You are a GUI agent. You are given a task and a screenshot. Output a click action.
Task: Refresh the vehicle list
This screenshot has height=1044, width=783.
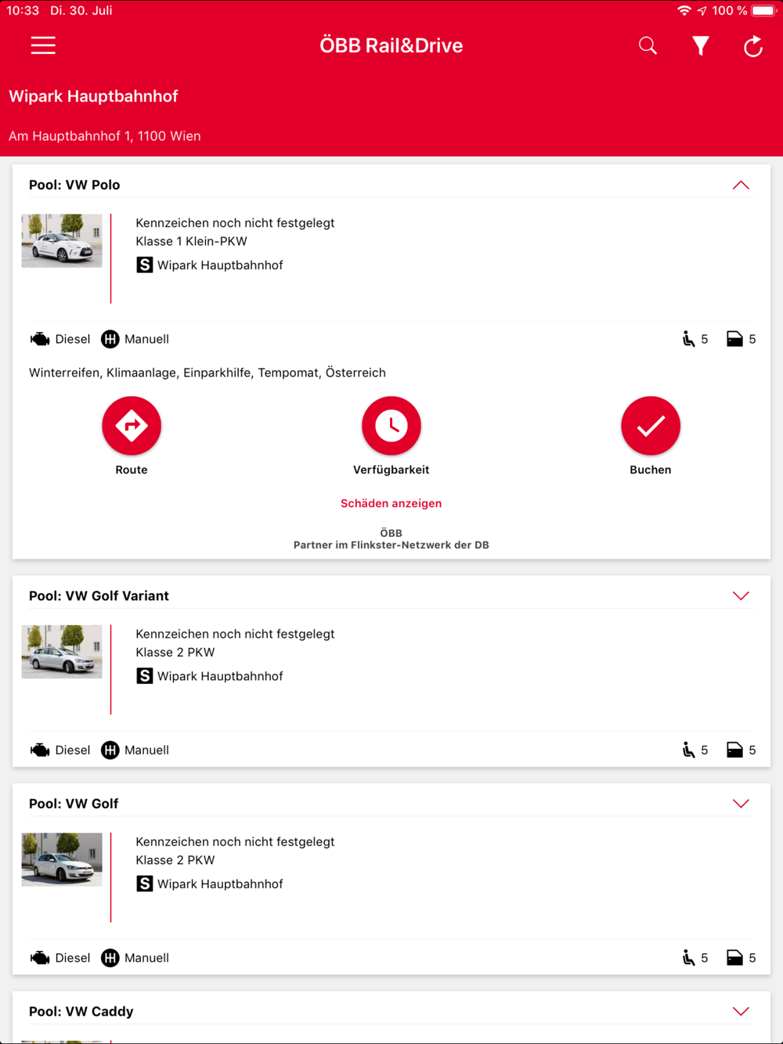(753, 46)
